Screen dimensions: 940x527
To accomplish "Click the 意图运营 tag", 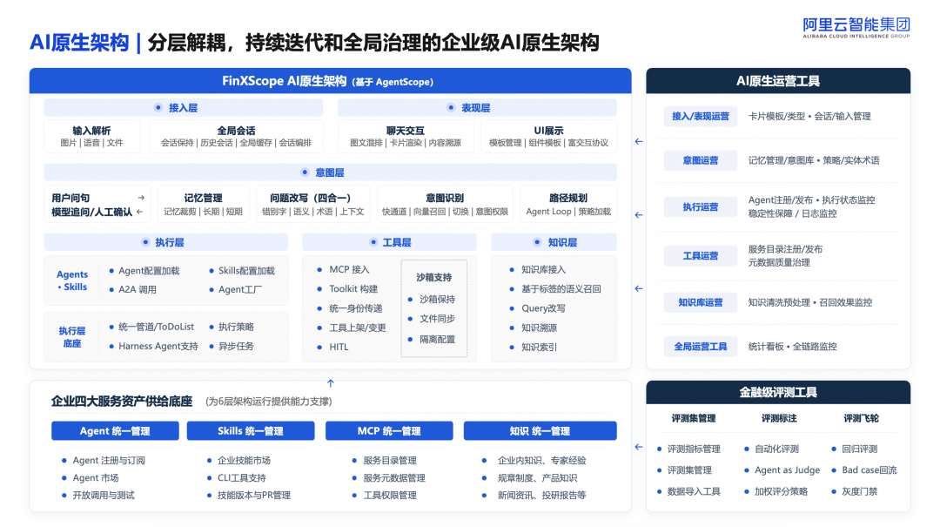I will [700, 160].
